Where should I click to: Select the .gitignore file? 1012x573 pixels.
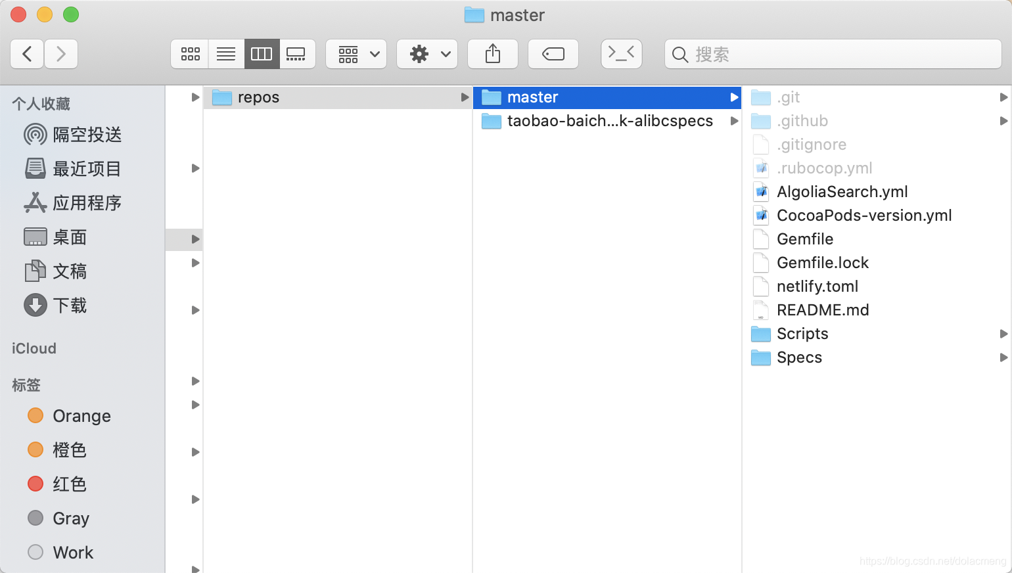tap(878, 145)
